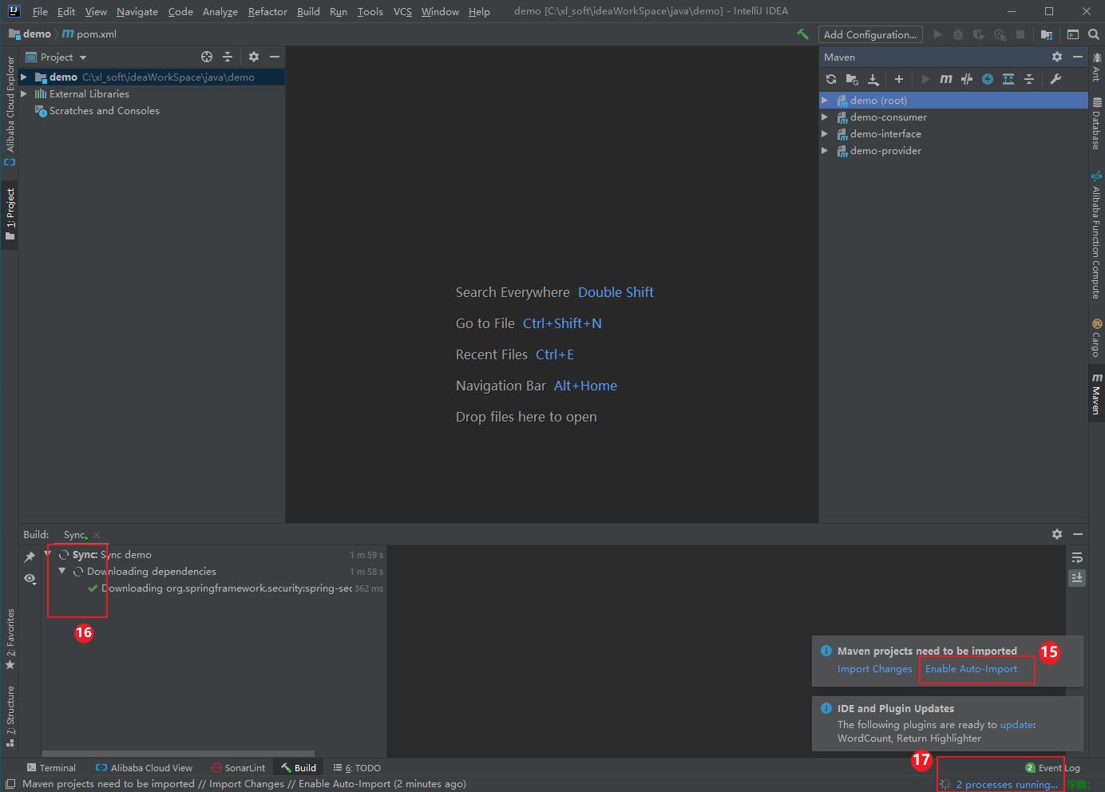Click the Maven download sources icon
This screenshot has width=1105, height=792.
(x=873, y=79)
